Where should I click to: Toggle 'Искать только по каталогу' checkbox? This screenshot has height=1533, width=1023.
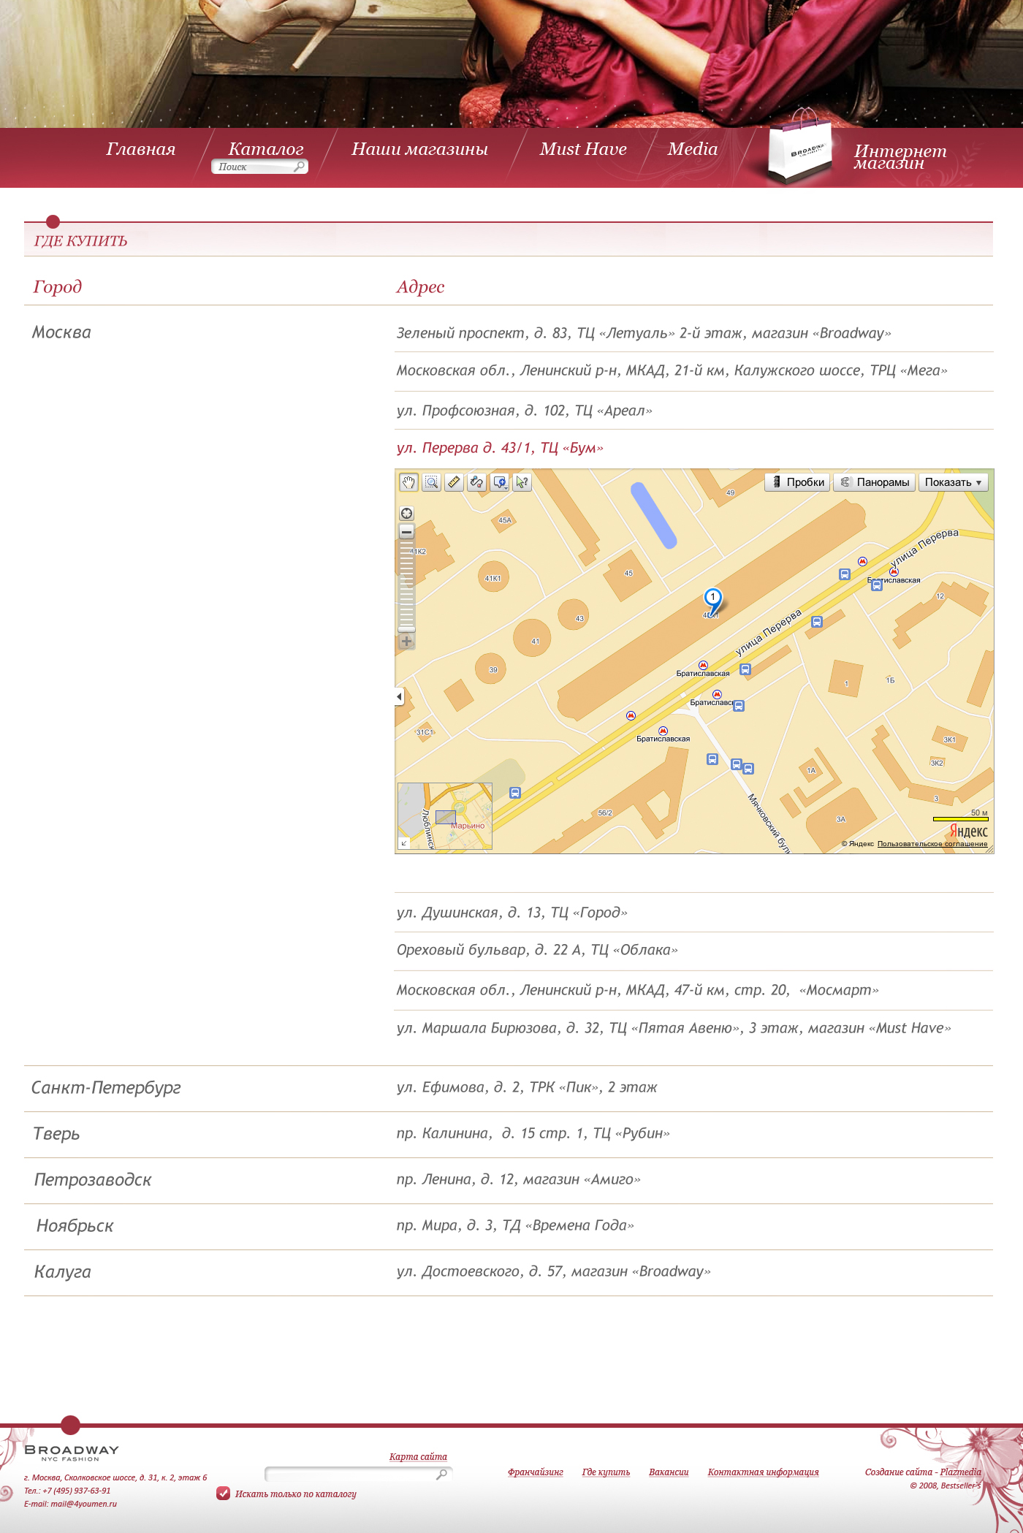(x=224, y=1494)
